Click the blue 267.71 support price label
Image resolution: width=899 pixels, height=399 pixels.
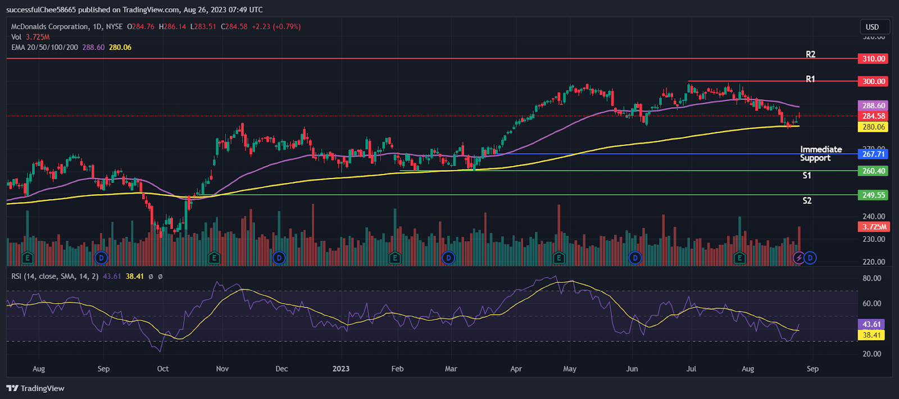pos(874,154)
